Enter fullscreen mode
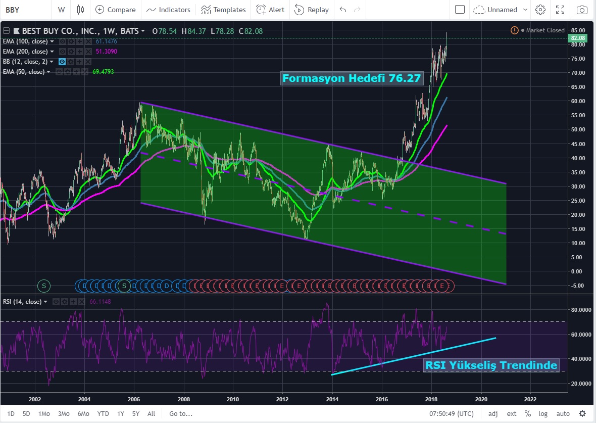The image size is (596, 423). [x=560, y=10]
